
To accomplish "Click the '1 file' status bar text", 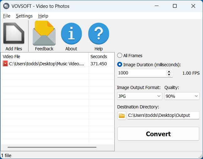I will coord(6,156).
